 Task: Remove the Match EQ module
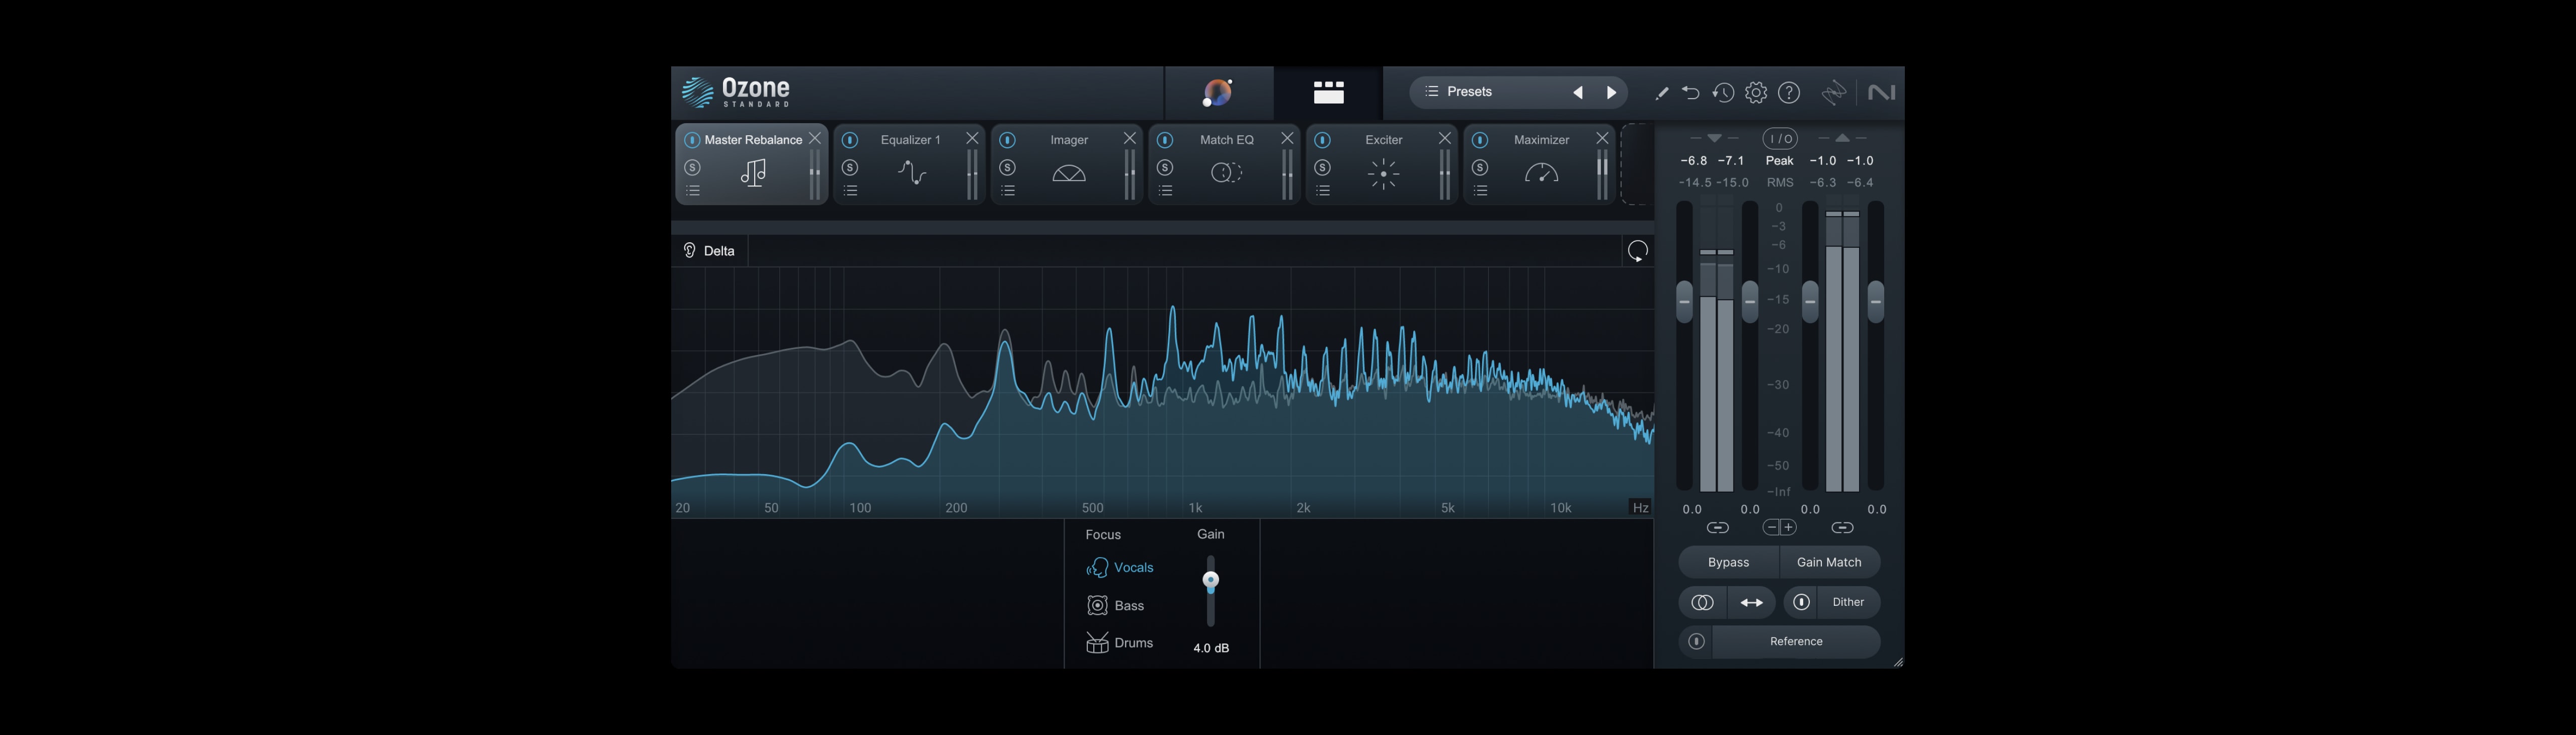tap(1287, 139)
